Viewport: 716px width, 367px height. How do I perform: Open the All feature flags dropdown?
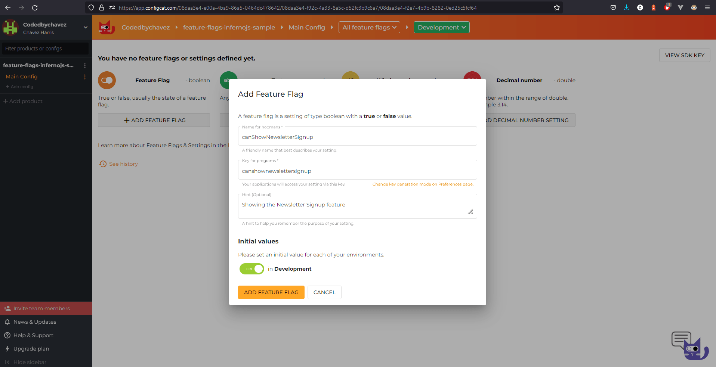369,27
